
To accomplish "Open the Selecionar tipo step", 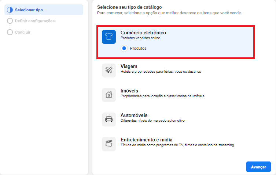I will pos(44,10).
